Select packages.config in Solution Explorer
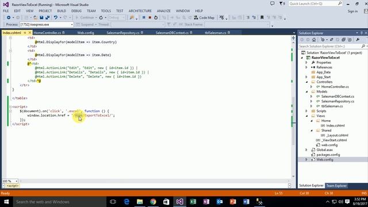 coord(328,155)
